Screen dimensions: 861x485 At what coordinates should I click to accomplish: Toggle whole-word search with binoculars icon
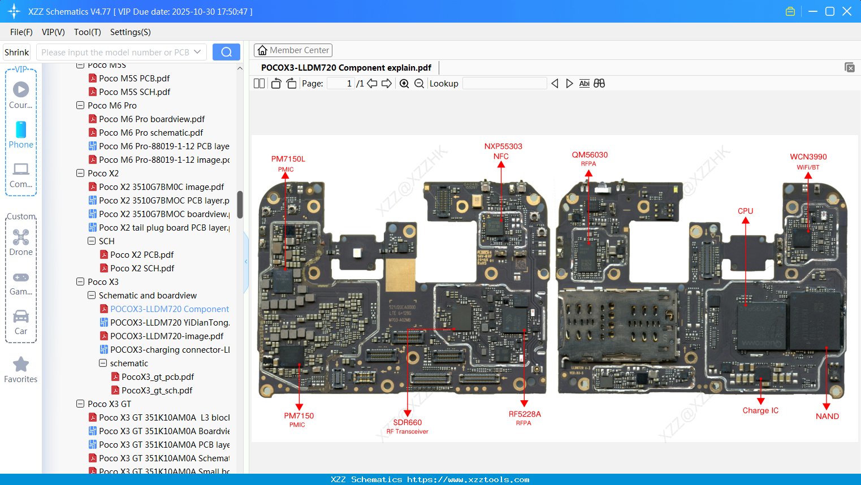point(599,83)
